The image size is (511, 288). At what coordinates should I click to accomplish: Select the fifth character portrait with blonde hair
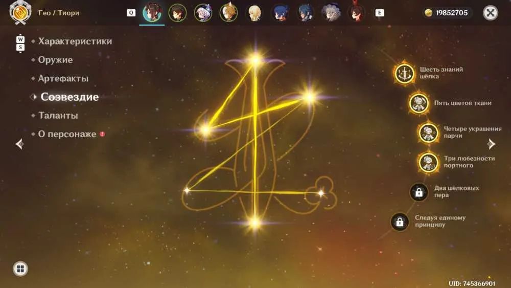[254, 13]
